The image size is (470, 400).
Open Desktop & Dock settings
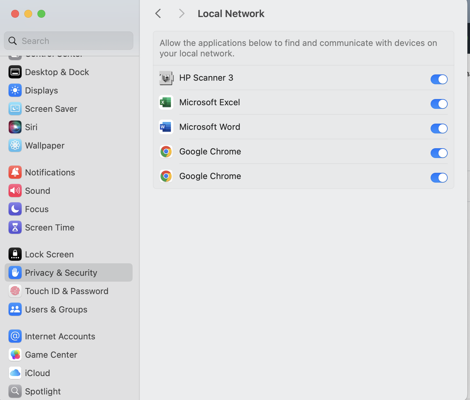click(57, 72)
